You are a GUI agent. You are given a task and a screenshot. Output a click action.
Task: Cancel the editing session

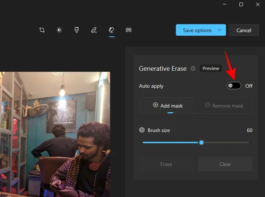point(244,30)
